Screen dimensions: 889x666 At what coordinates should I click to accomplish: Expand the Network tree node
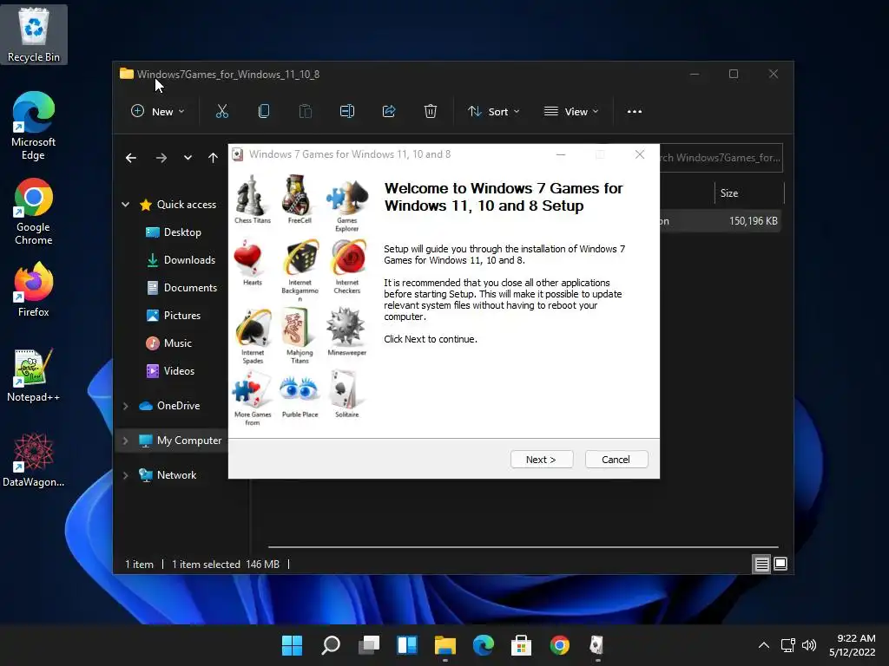point(125,475)
